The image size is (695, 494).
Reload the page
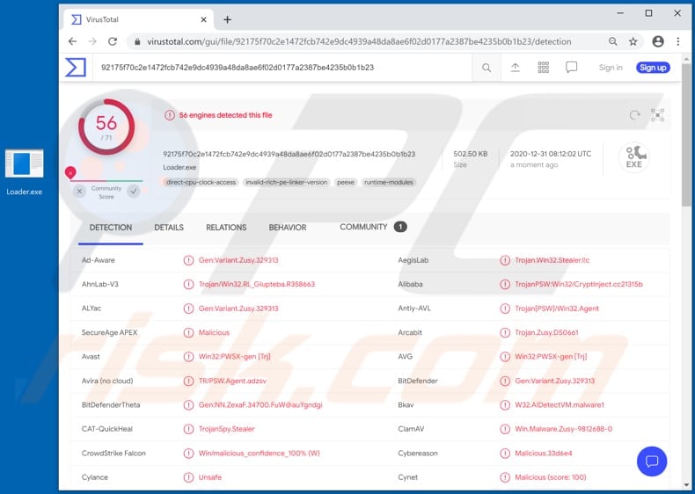[x=113, y=41]
